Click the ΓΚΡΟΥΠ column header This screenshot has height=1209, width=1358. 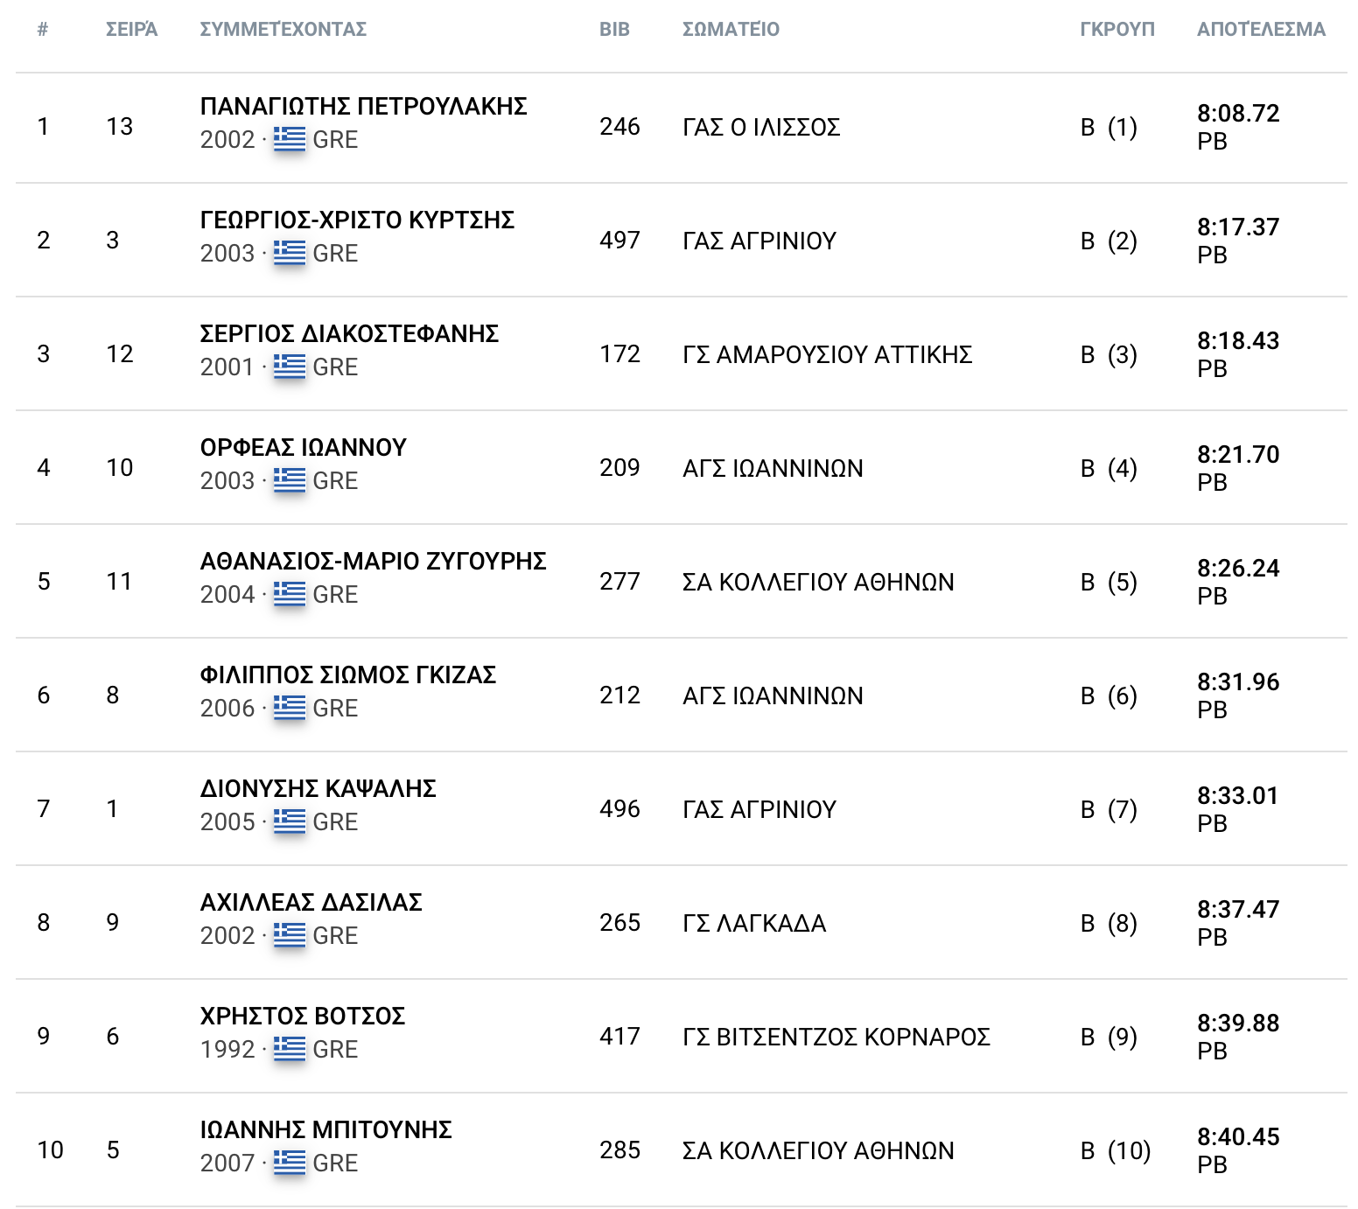coord(1116,30)
